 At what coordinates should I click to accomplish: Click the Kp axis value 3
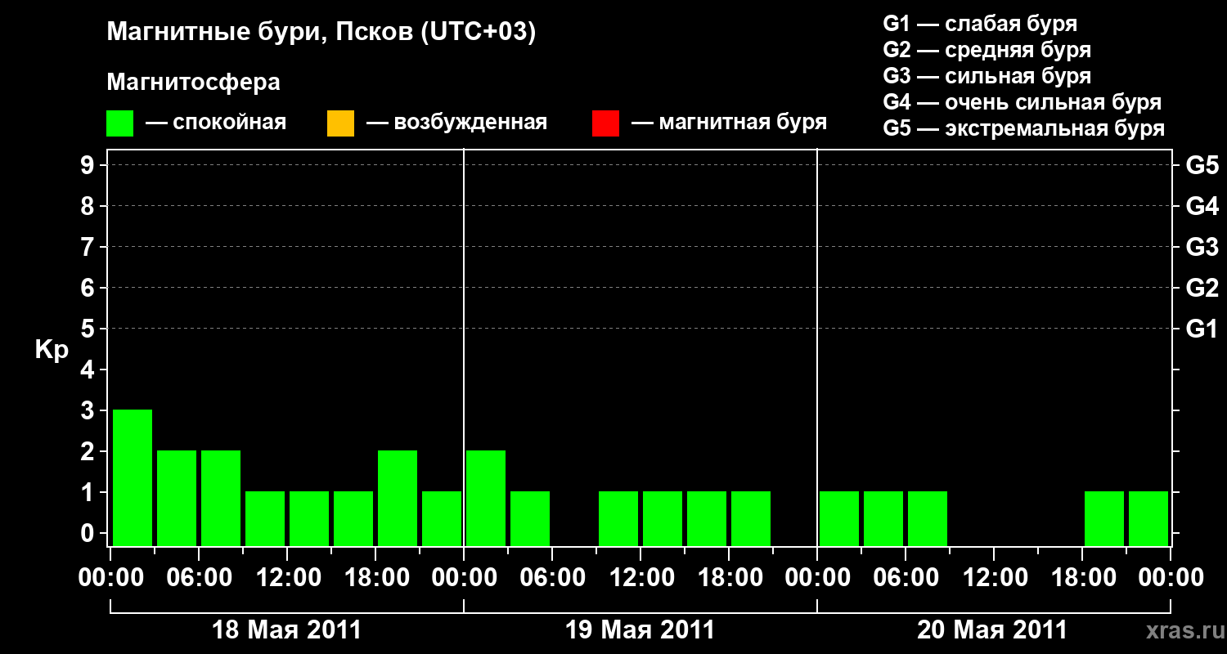[89, 410]
